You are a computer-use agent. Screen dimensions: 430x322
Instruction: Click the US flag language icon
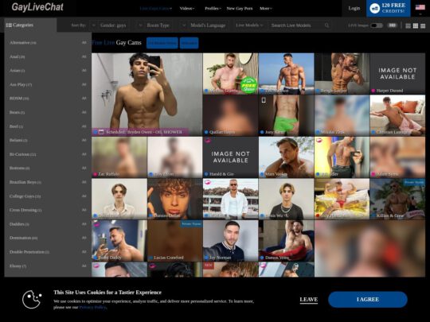pos(420,7)
